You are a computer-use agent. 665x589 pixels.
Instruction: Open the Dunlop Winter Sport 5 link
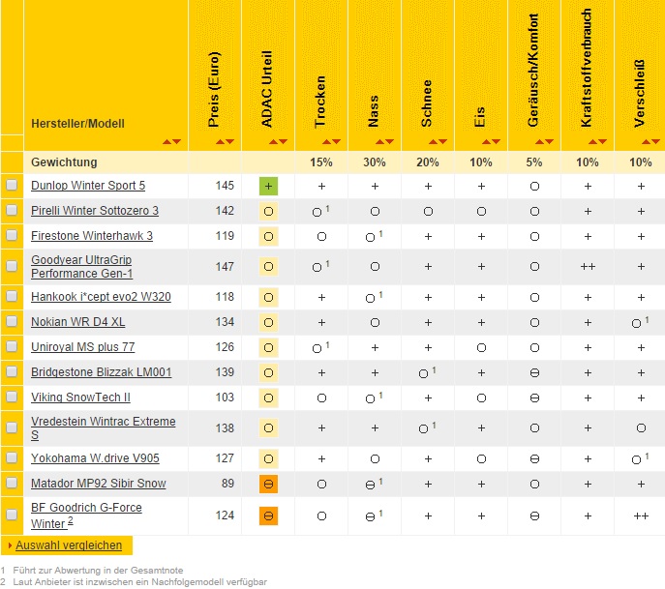pos(88,186)
